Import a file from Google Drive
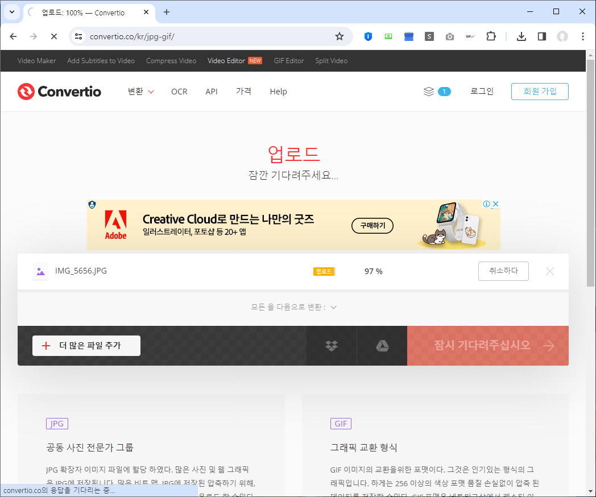 [382, 345]
